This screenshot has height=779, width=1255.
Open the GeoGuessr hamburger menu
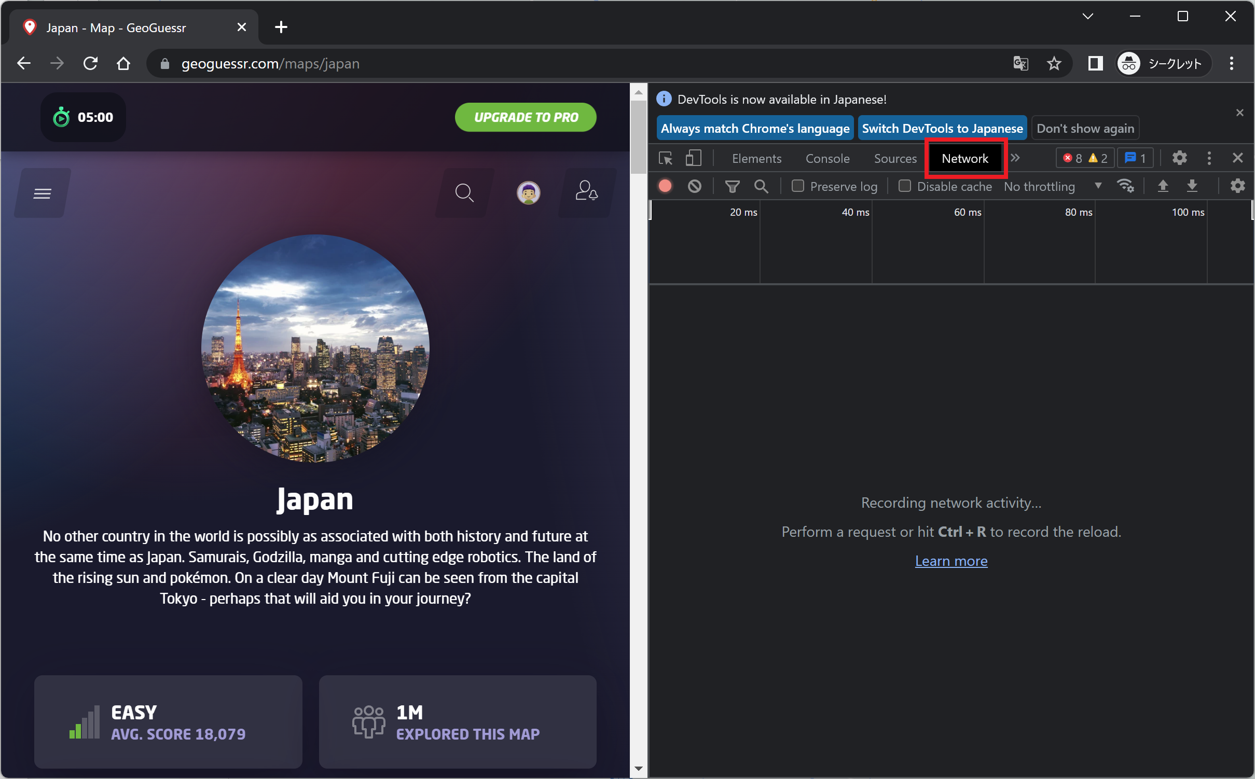(x=42, y=192)
